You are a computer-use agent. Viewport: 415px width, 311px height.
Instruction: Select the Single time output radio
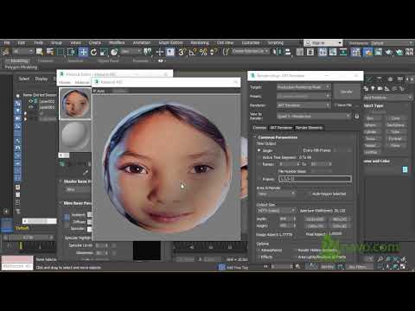point(259,150)
